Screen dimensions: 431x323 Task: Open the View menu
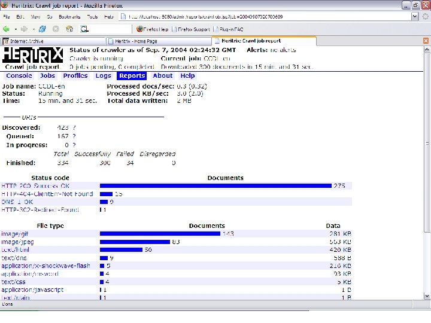tap(35, 17)
